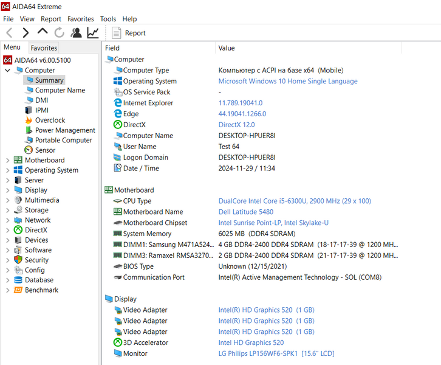
Task: Open the Tools menu
Action: [x=108, y=19]
